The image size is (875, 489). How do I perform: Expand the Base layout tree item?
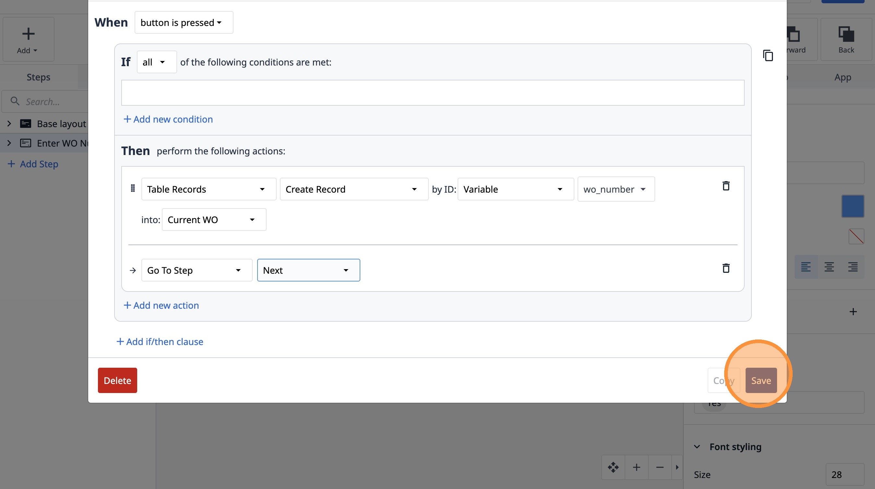click(x=9, y=124)
